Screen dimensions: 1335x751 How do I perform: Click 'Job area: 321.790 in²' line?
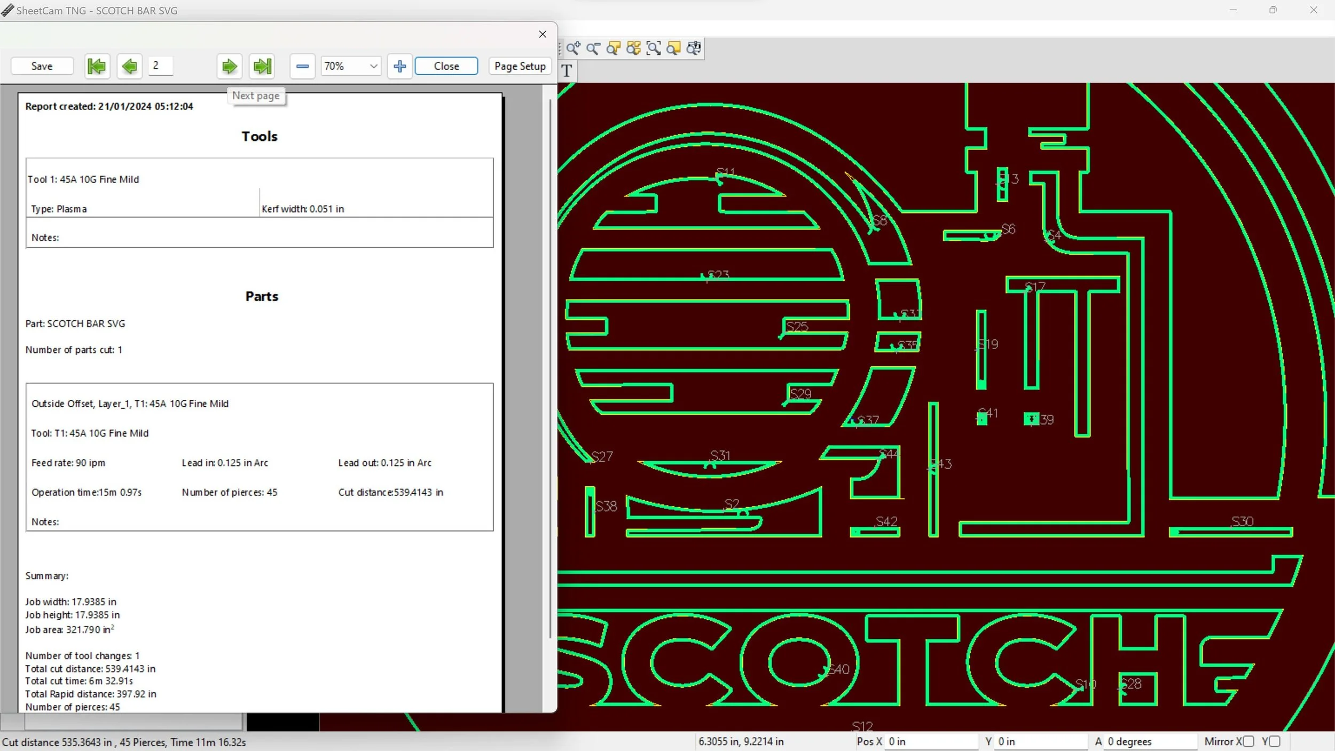click(x=70, y=629)
